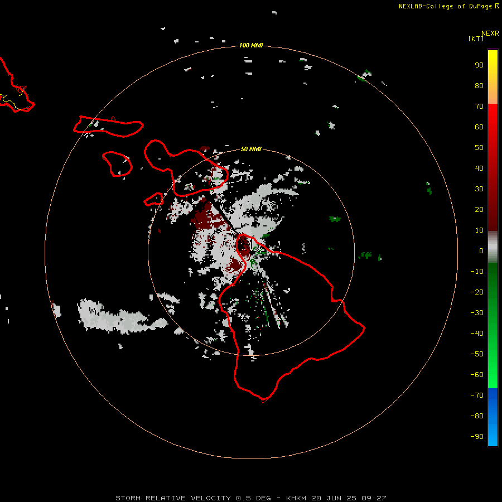The image size is (502, 502).
Task: Click the positive 10 value on the scale
Action: click(x=479, y=230)
